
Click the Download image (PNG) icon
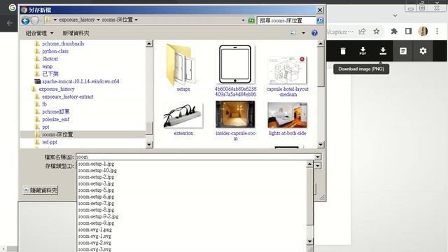point(383,51)
